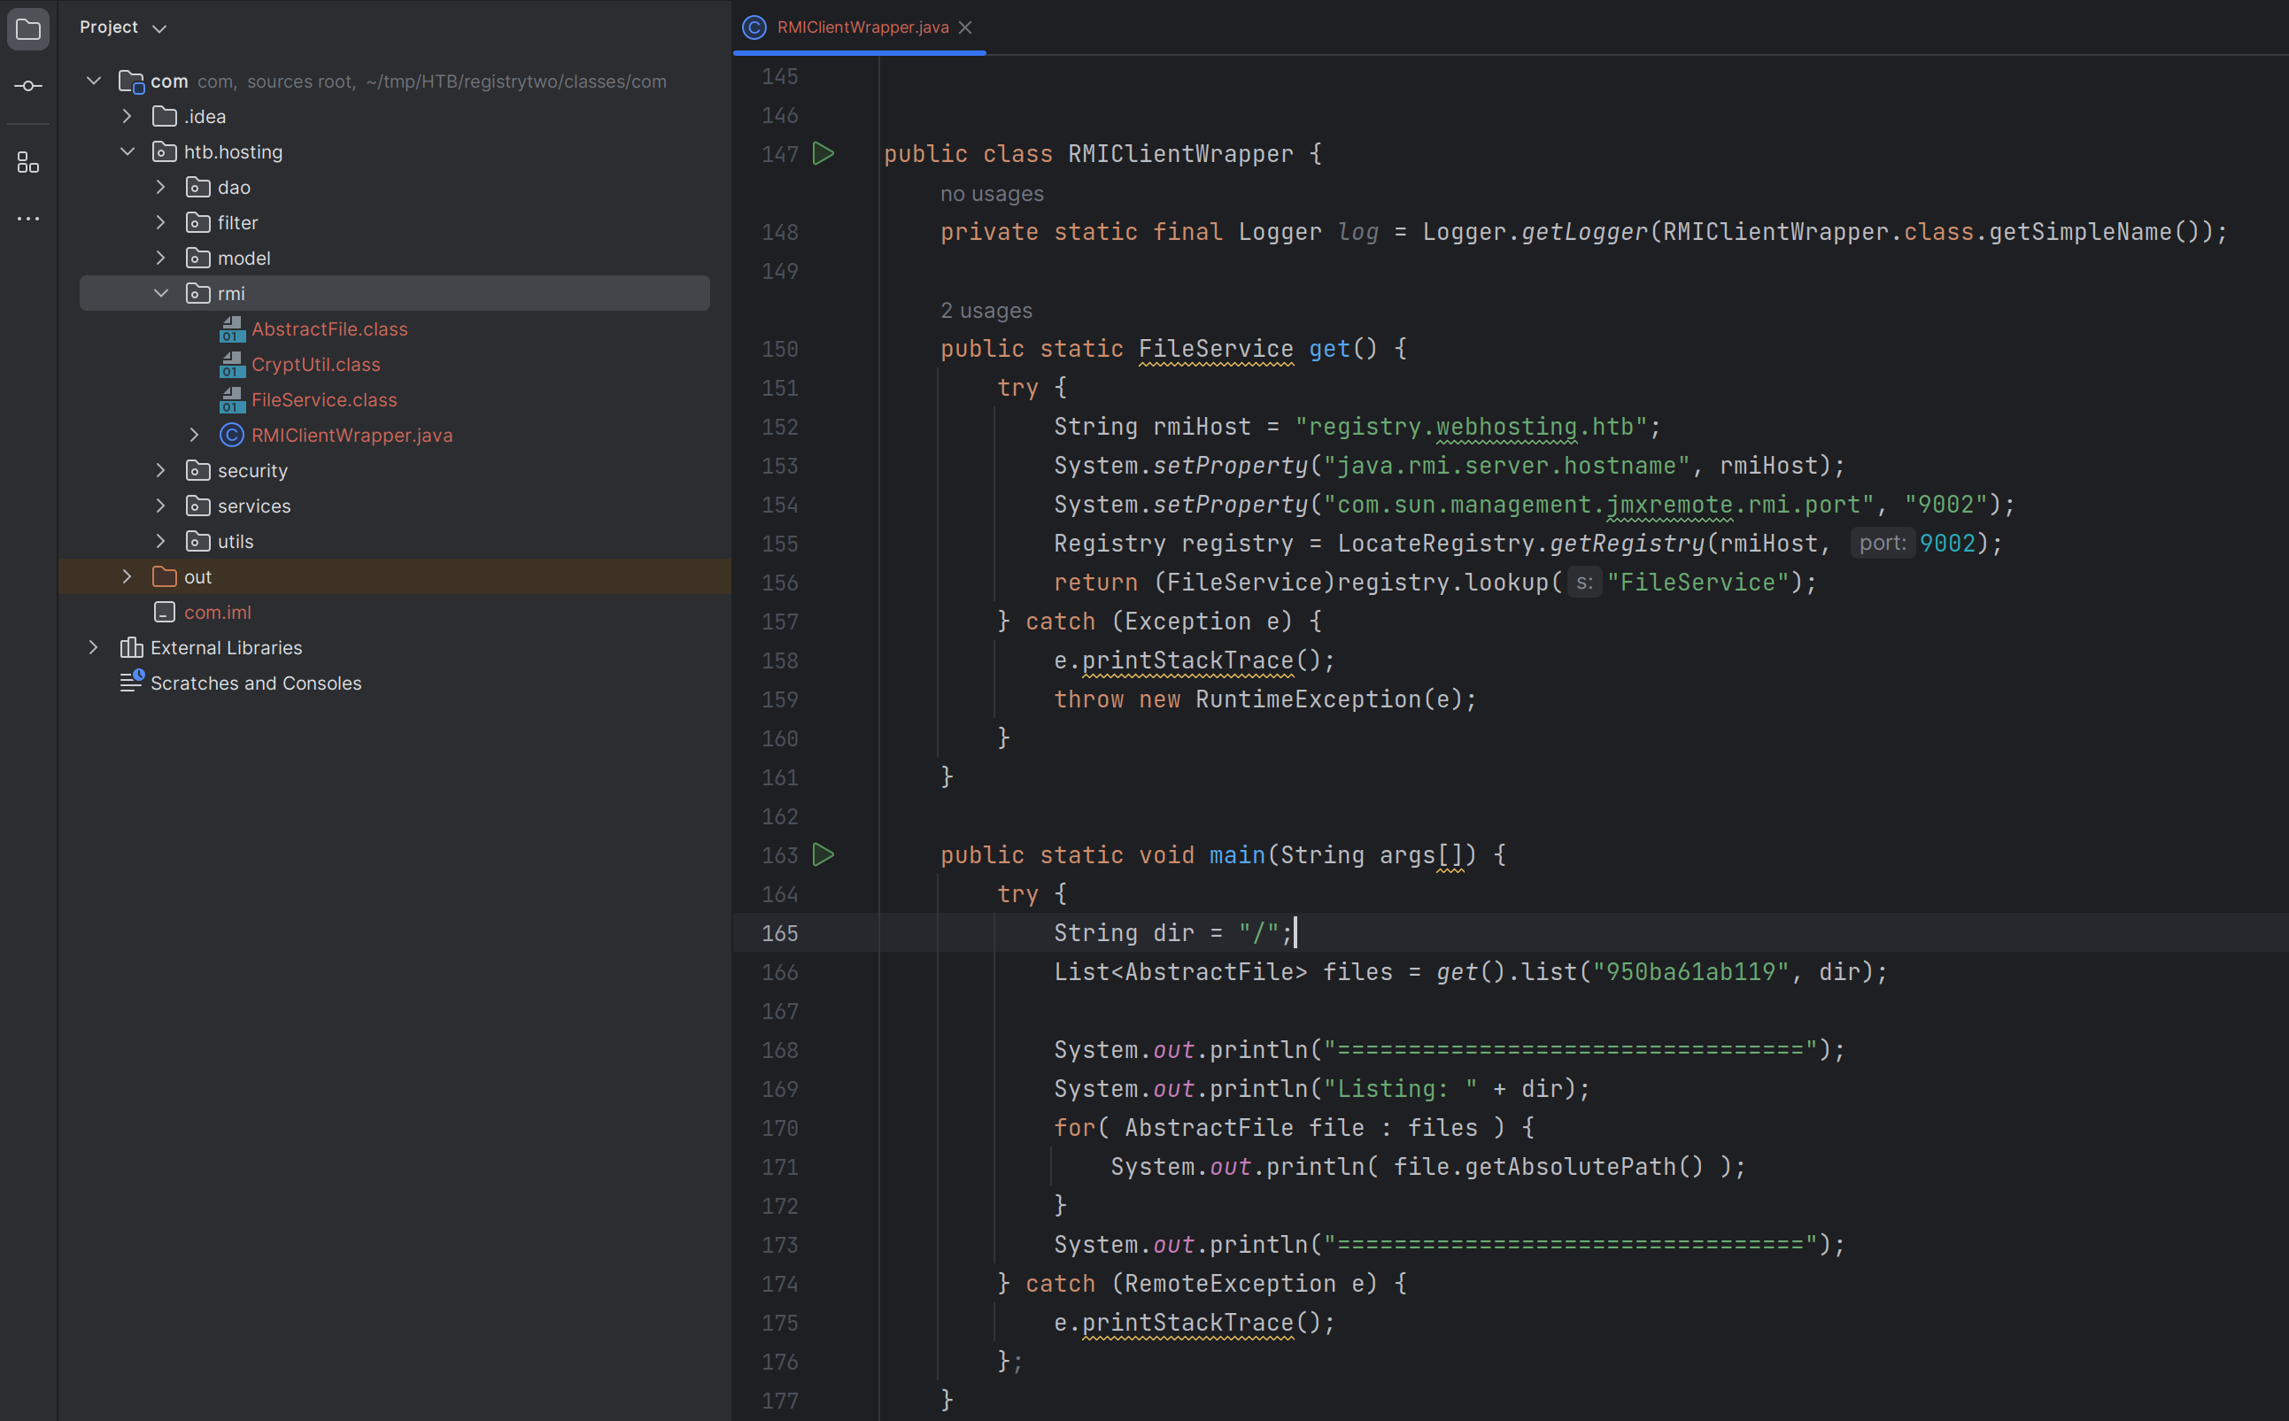Viewport: 2289px width, 1421px height.
Task: Click the Scratches and Consoles icon
Action: point(132,682)
